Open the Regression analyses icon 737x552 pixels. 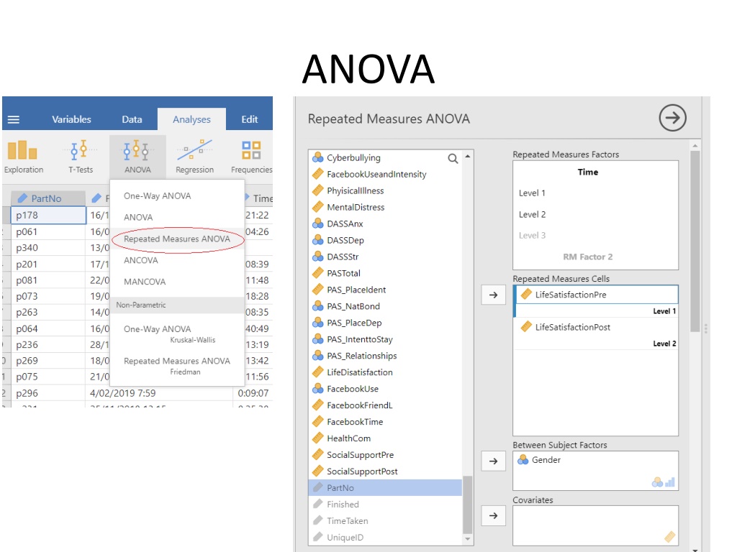click(x=194, y=157)
